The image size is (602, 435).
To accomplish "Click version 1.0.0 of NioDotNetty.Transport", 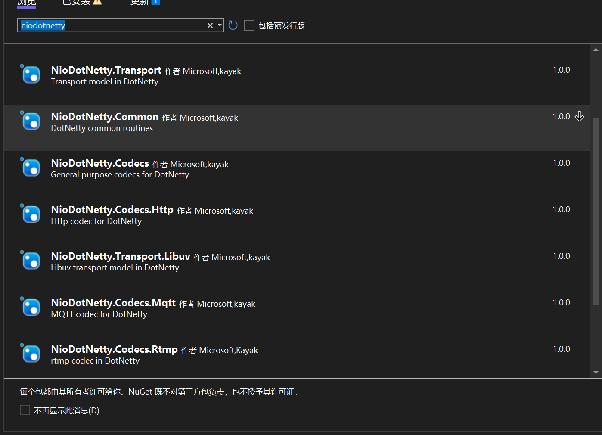I will [x=561, y=70].
